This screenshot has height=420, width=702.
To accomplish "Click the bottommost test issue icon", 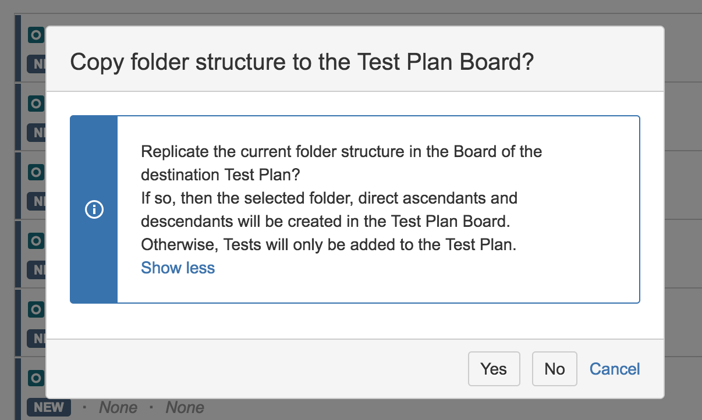I will (x=36, y=378).
